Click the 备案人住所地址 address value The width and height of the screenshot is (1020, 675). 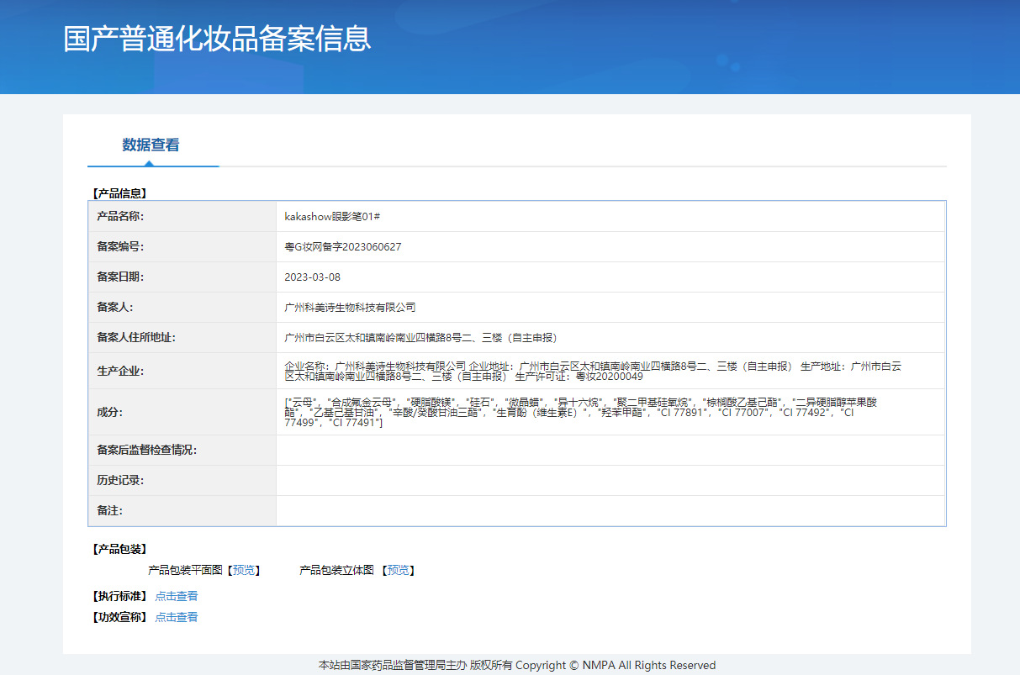coord(421,338)
